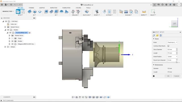Toggle visibility of the Bodies folder
182x102 pixels.
13,41
